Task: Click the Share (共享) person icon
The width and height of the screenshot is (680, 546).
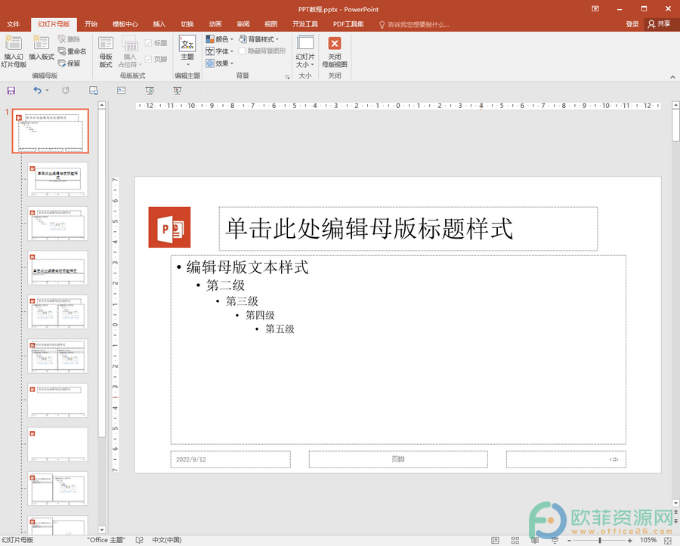Action: click(x=651, y=24)
